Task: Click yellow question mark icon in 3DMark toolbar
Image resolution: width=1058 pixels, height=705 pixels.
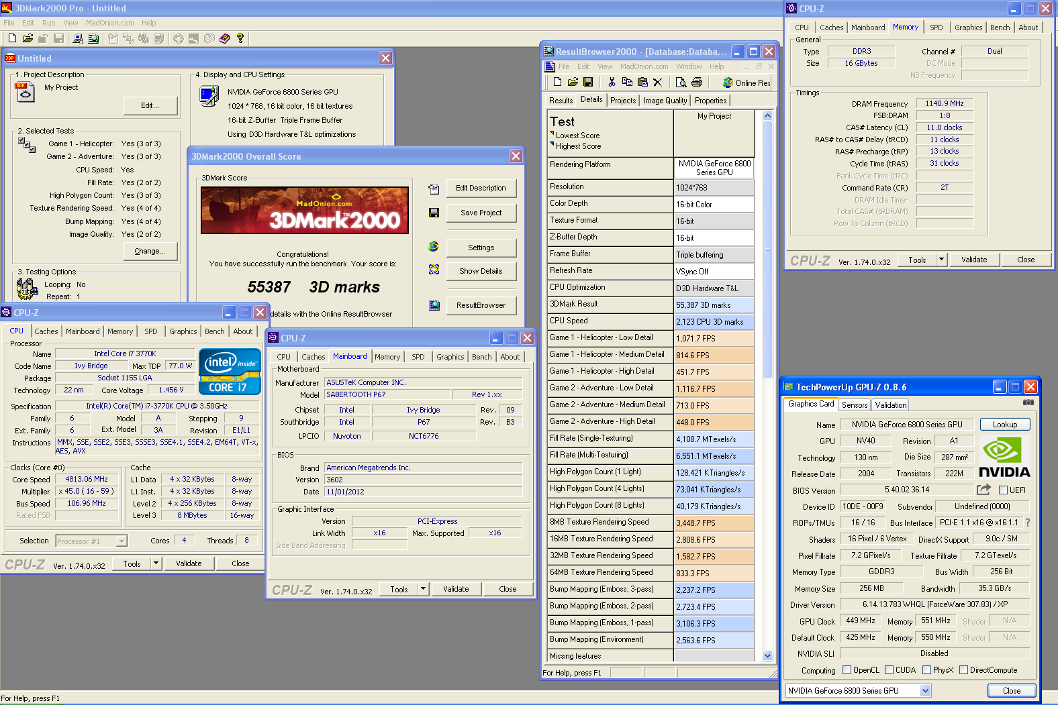Action: (x=240, y=38)
